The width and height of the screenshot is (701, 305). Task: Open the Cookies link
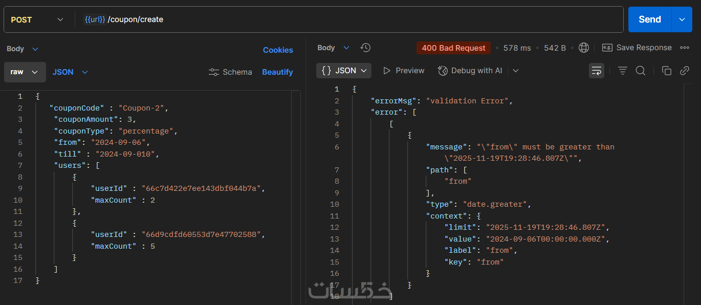click(278, 50)
